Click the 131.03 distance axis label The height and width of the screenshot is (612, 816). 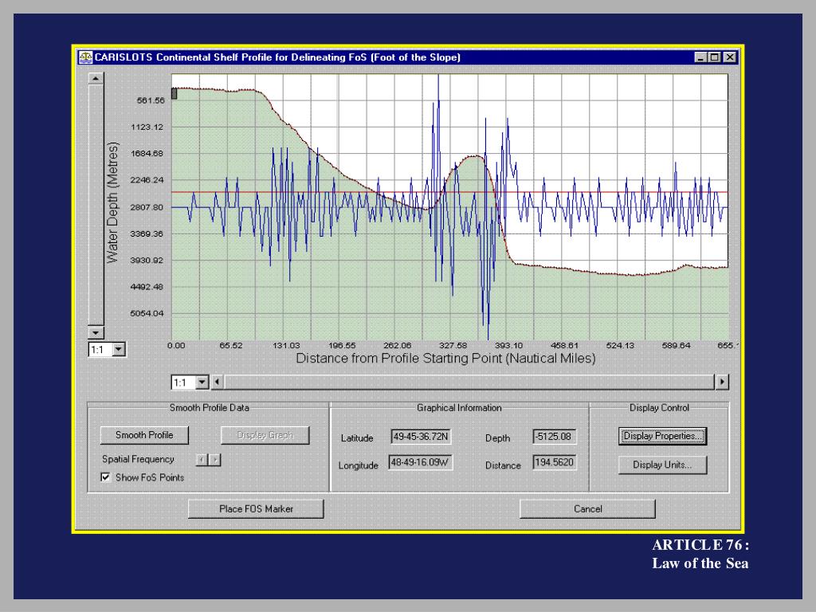tap(286, 346)
